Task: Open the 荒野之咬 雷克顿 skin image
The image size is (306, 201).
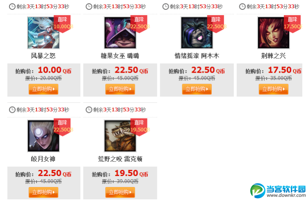Action: (120, 136)
